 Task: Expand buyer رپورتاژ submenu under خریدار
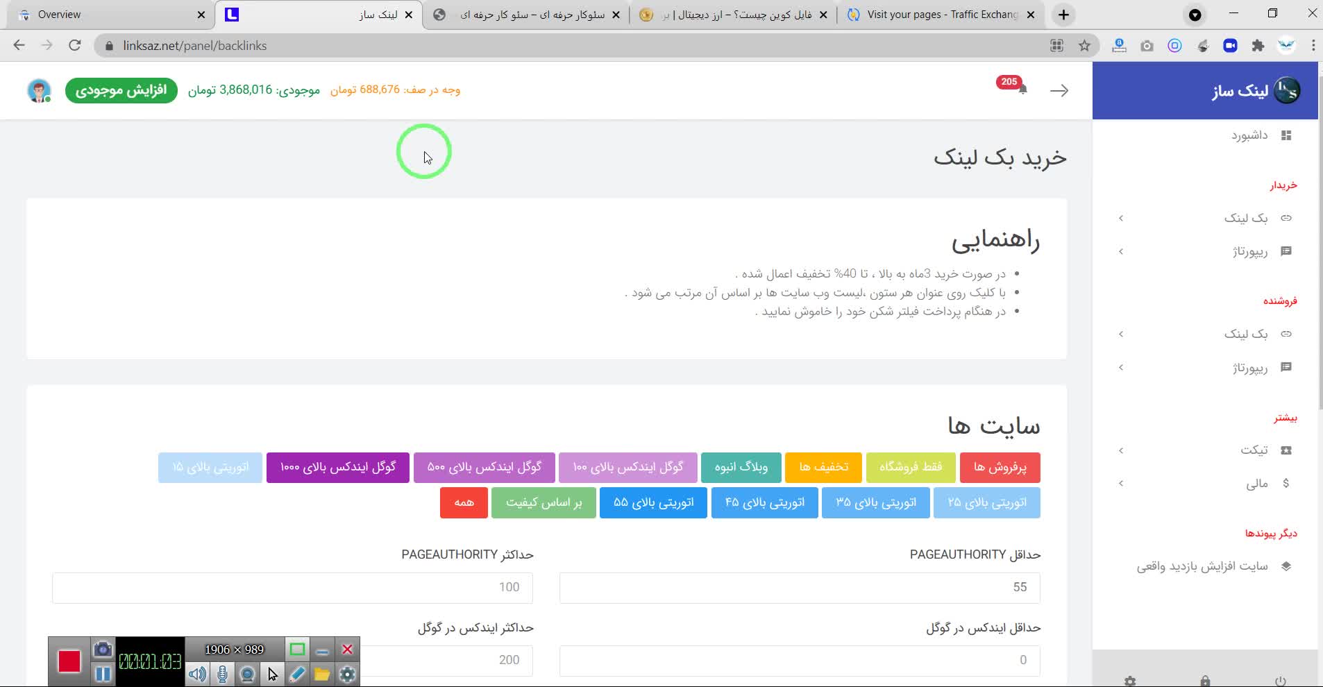coord(1206,251)
